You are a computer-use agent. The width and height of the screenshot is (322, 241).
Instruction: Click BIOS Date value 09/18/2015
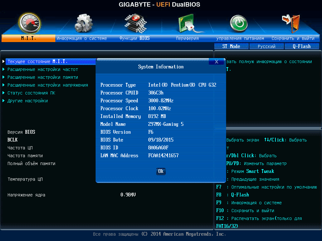click(161, 140)
